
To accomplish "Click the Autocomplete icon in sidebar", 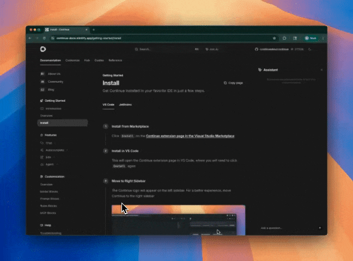I will pyautogui.click(x=41, y=150).
